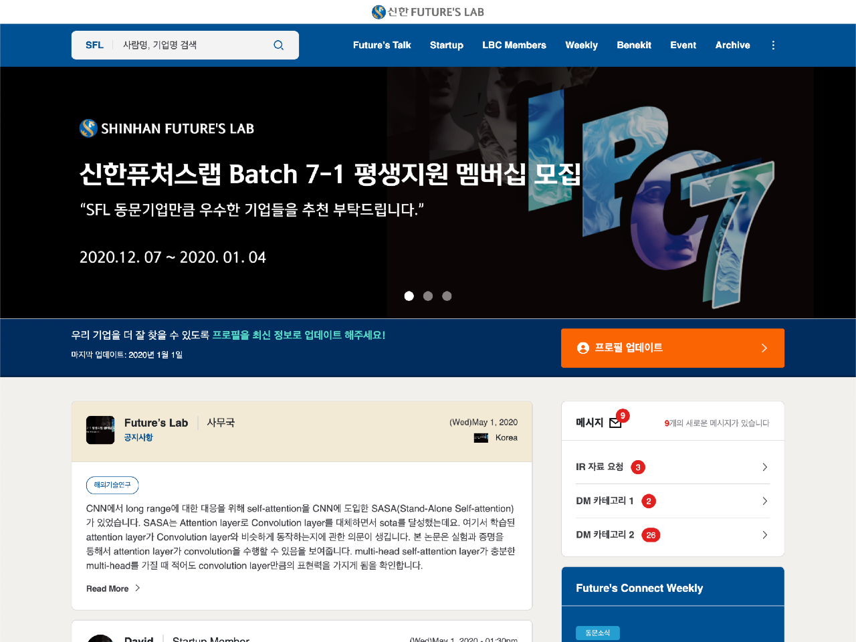The image size is (856, 642).
Task: Click the 동문소식 tag
Action: tap(598, 633)
